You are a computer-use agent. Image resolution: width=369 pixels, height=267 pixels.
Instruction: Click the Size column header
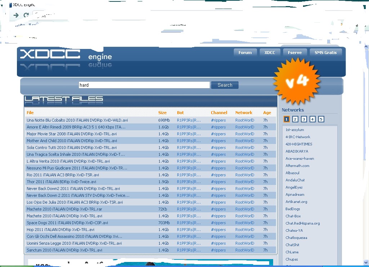[163, 113]
